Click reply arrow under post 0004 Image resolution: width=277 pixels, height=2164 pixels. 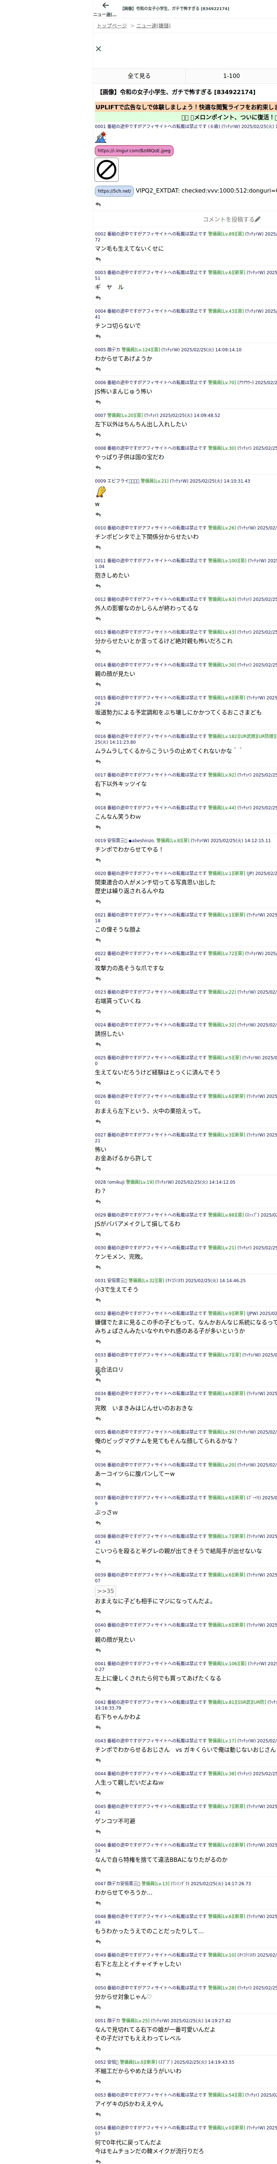pos(98,336)
